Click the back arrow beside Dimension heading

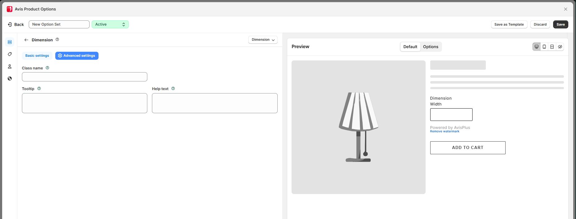click(26, 40)
